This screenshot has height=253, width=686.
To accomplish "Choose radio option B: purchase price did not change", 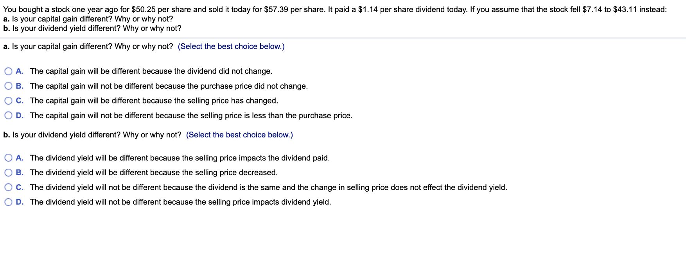I will point(8,86).
